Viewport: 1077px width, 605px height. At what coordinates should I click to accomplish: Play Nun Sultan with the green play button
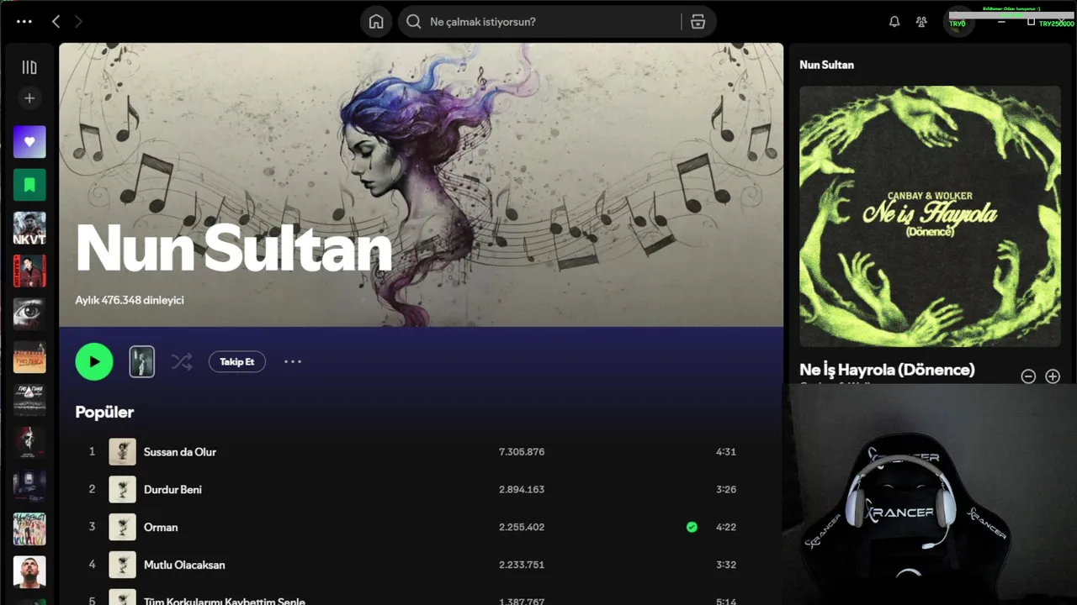click(94, 362)
